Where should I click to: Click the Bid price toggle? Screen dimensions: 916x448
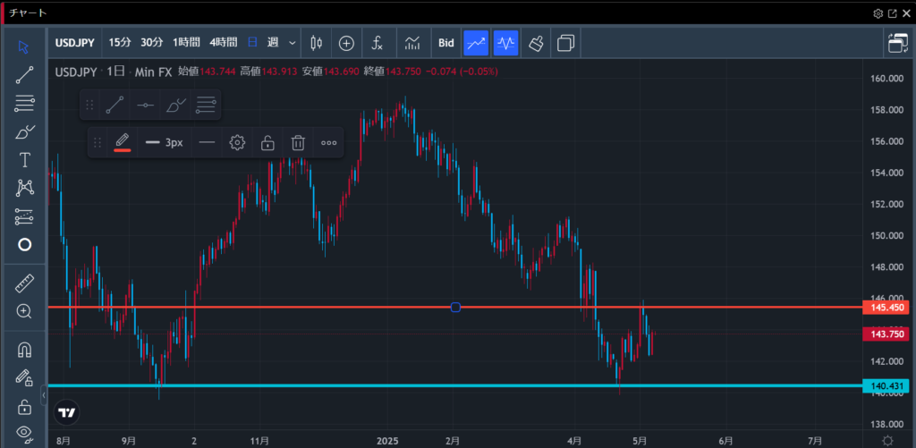click(446, 43)
